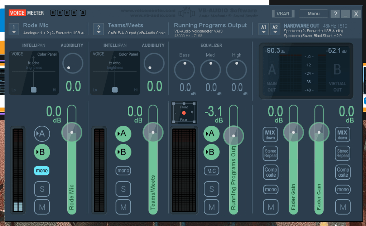Click the Med equalizer knob
Image resolution: width=366 pixels, height=226 pixels.
211,70
